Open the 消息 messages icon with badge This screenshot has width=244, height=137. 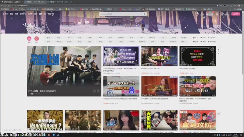[x=207, y=14]
